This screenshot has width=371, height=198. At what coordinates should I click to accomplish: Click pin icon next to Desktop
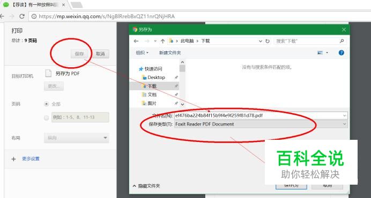(176, 77)
